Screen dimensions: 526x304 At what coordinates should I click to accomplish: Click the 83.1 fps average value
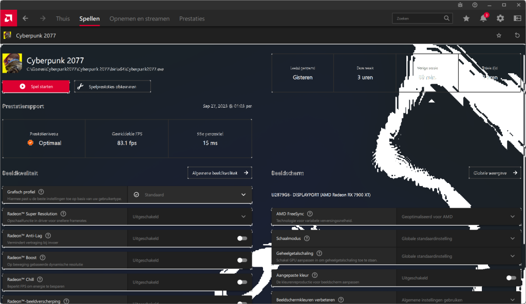(x=127, y=143)
